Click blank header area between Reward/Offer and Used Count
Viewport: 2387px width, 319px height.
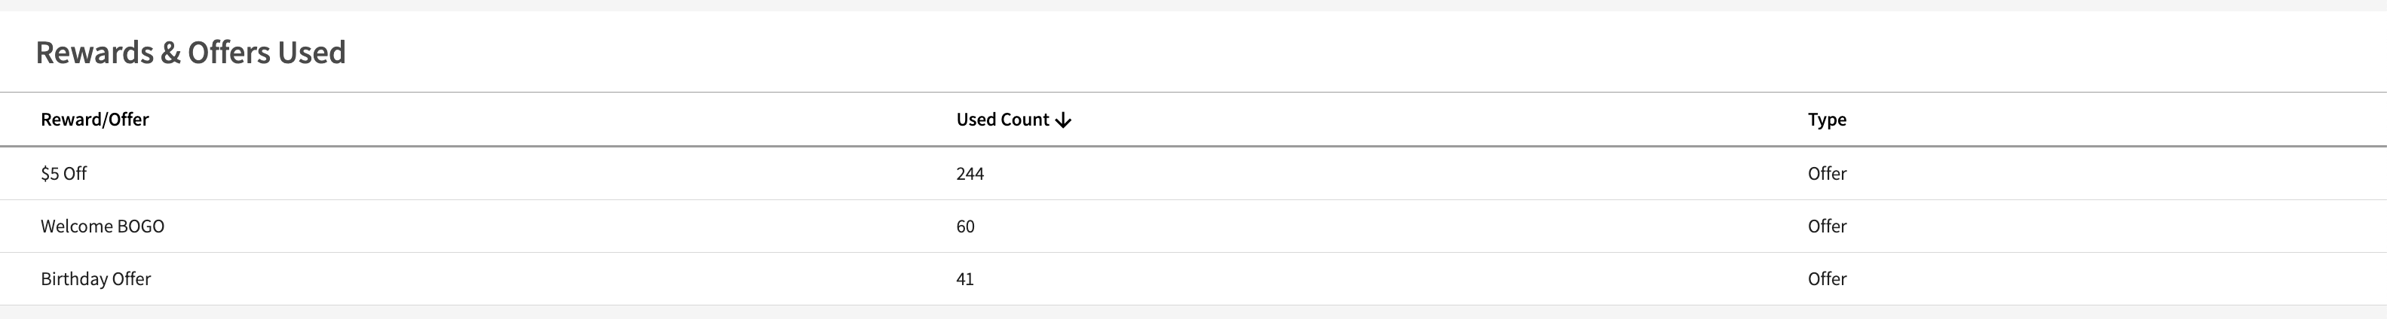click(x=556, y=120)
